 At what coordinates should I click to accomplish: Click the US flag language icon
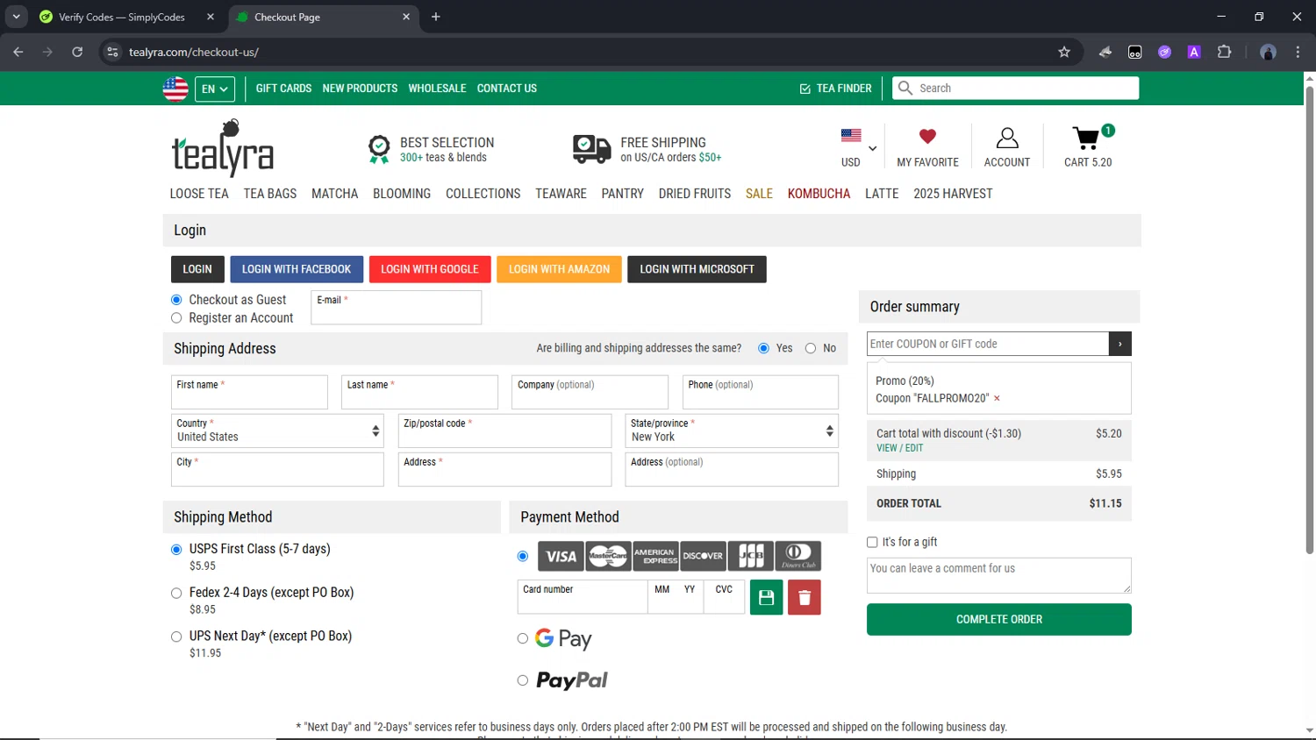[x=175, y=89]
